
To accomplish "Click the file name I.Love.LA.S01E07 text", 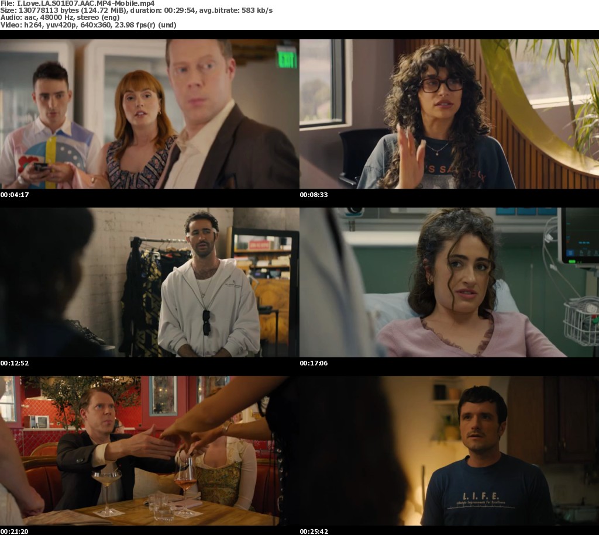I will pyautogui.click(x=77, y=3).
